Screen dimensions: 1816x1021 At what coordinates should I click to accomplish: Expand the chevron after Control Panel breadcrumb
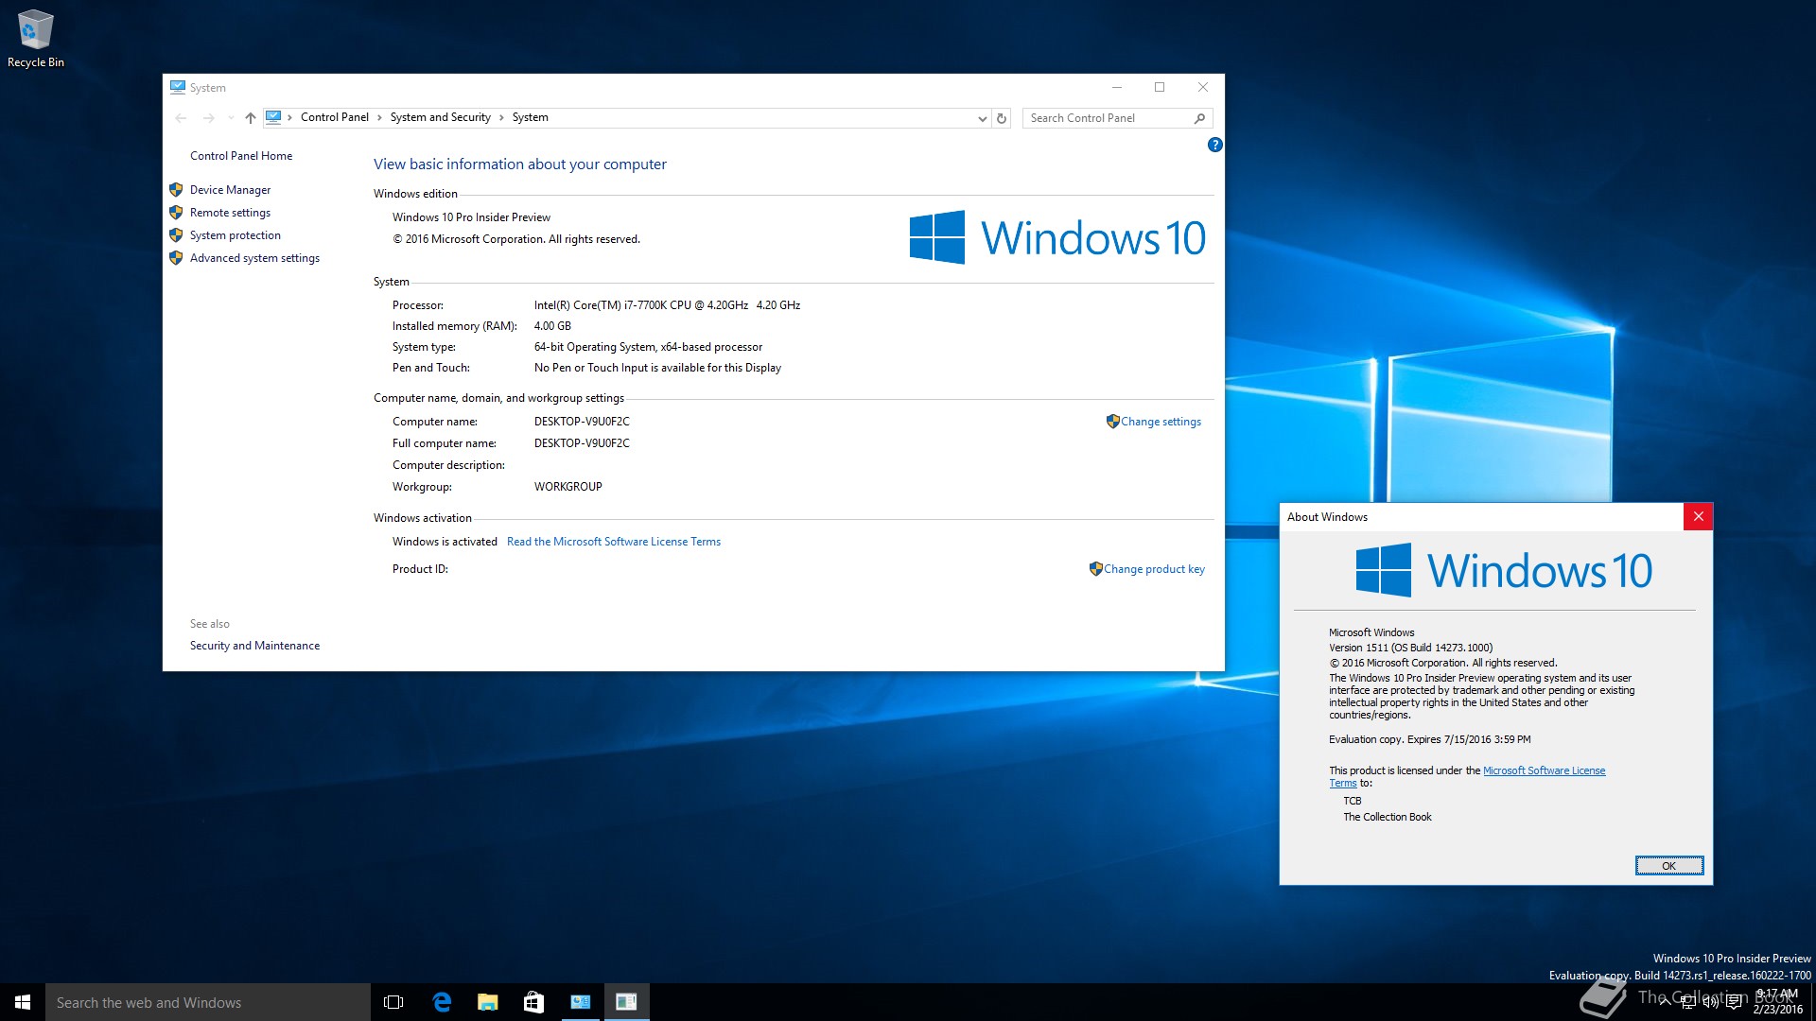[379, 117]
